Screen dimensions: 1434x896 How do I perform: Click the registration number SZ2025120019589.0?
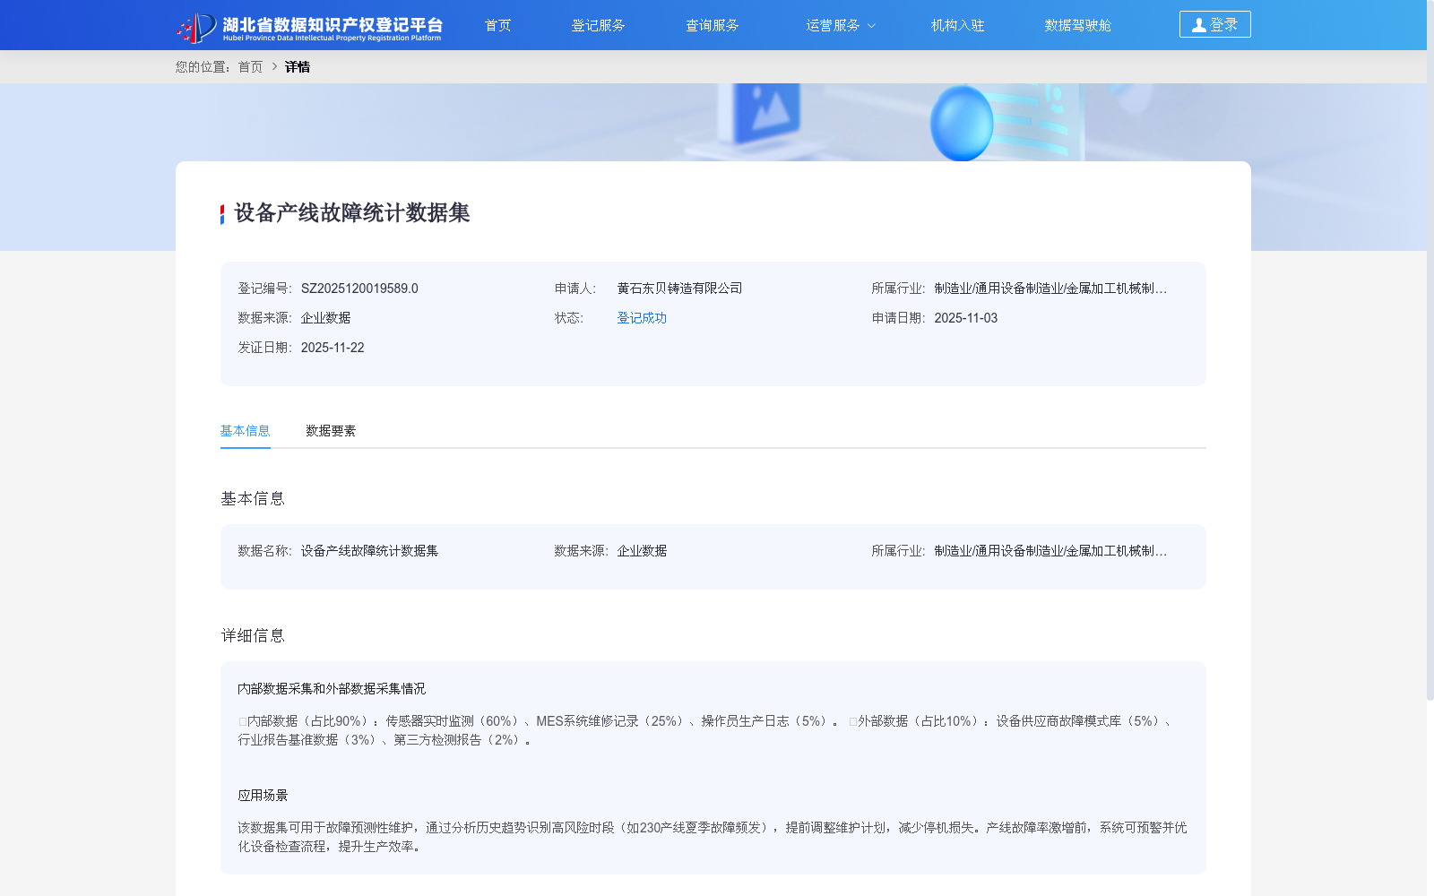click(359, 289)
